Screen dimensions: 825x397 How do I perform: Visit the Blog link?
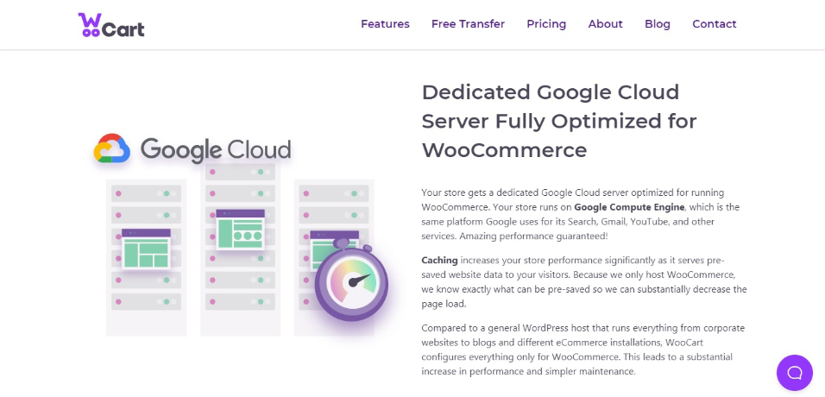pos(658,24)
